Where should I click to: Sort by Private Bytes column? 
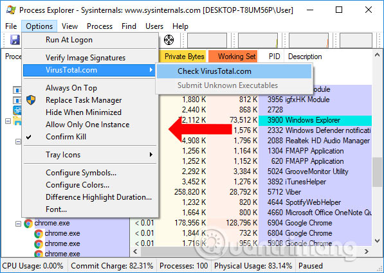(x=183, y=57)
